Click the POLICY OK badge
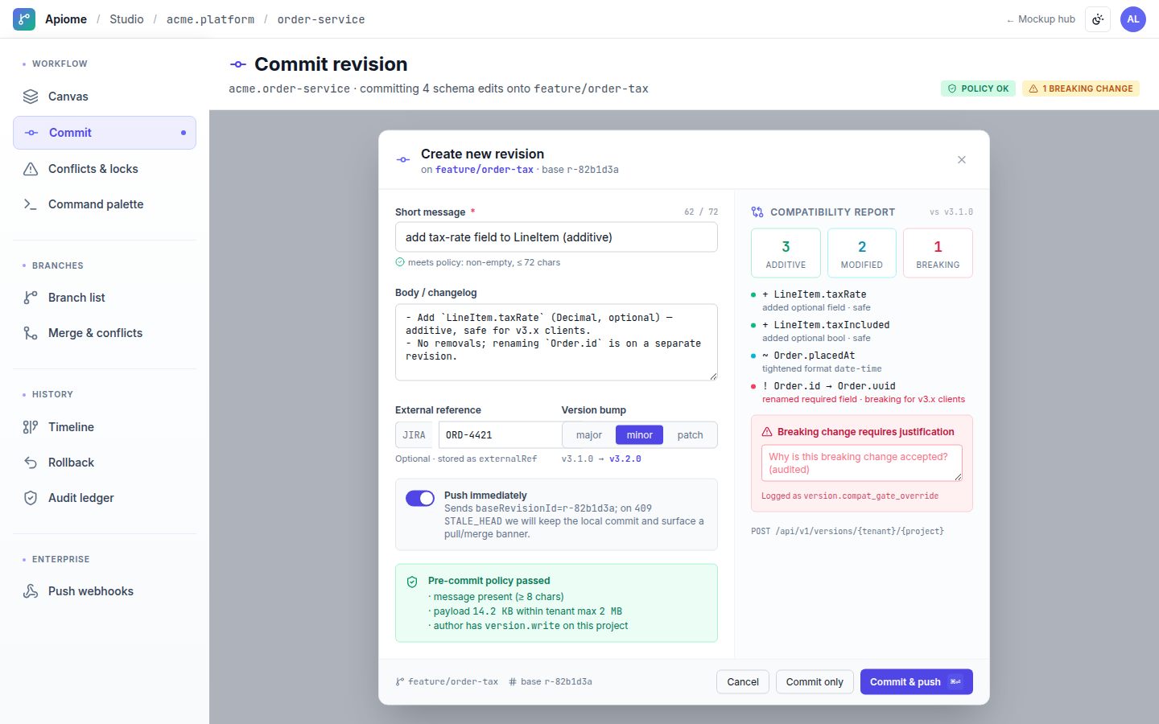This screenshot has height=724, width=1159. tap(978, 88)
